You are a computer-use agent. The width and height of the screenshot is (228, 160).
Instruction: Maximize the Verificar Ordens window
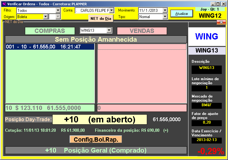point(218,4)
